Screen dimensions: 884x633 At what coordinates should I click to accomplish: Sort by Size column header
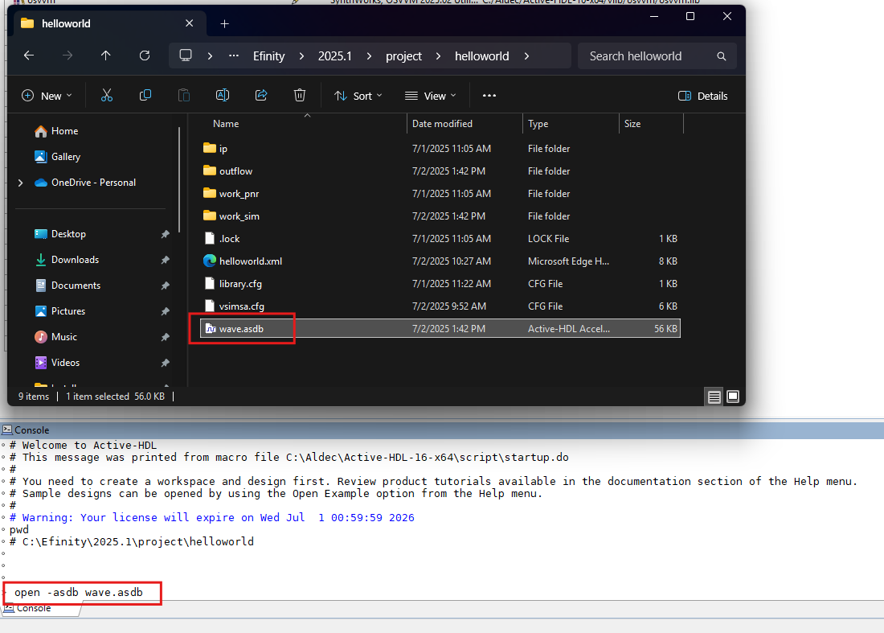coord(632,124)
